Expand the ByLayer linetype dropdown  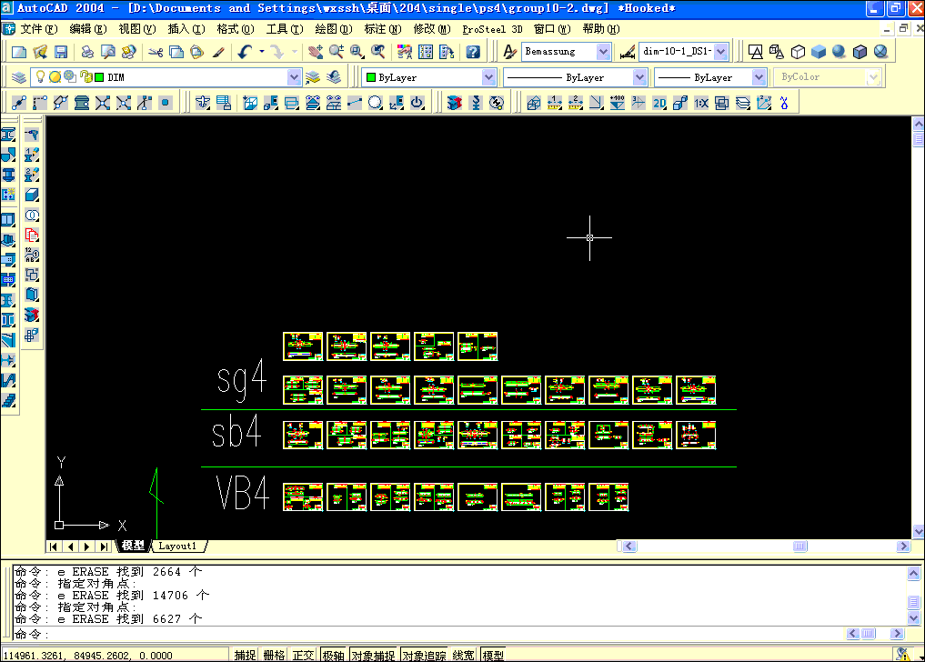click(639, 77)
